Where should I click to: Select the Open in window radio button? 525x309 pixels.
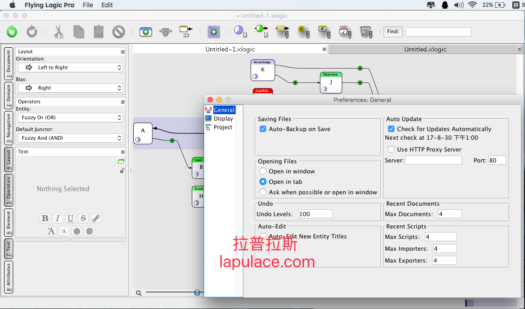(263, 171)
